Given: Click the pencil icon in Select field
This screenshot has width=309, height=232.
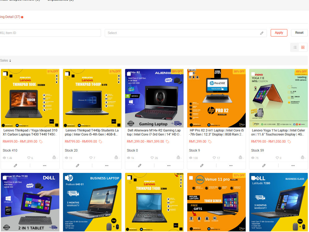Looking at the screenshot, I should click(x=261, y=33).
